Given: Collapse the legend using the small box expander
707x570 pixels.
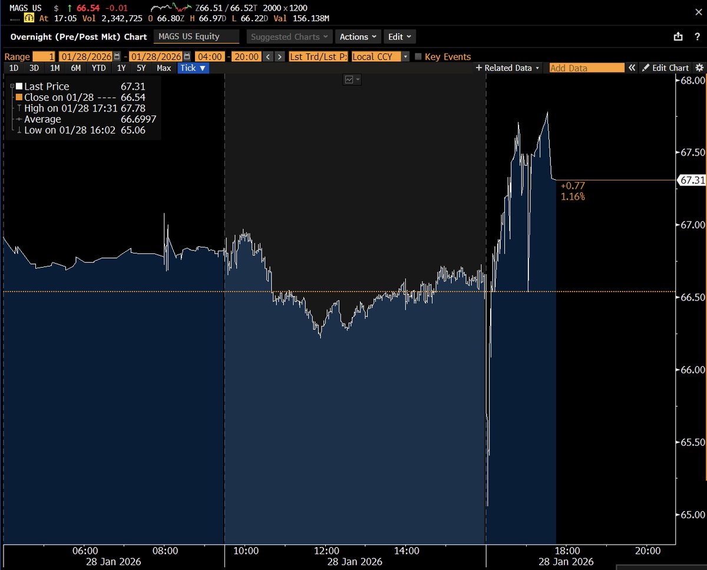Looking at the screenshot, I should (x=12, y=86).
